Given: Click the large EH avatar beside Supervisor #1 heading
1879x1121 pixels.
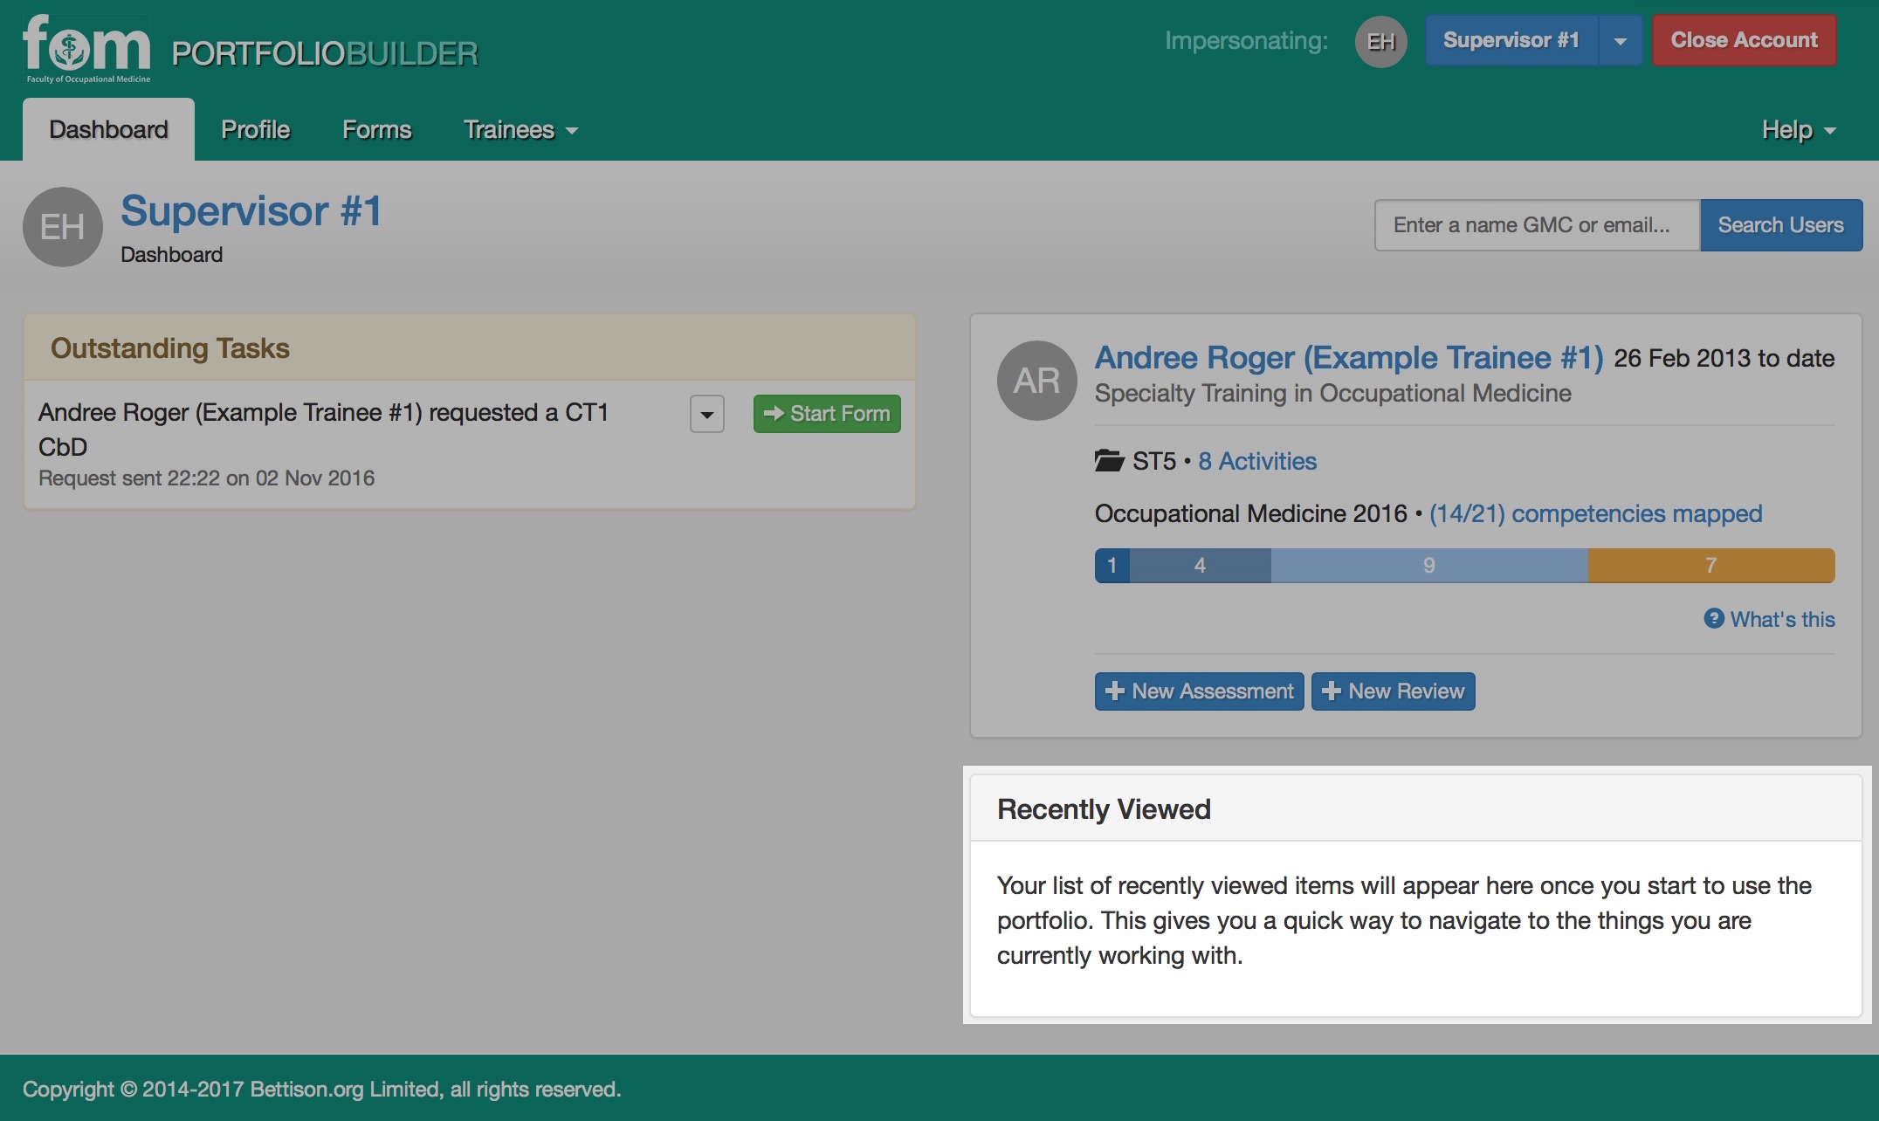Looking at the screenshot, I should tap(63, 227).
